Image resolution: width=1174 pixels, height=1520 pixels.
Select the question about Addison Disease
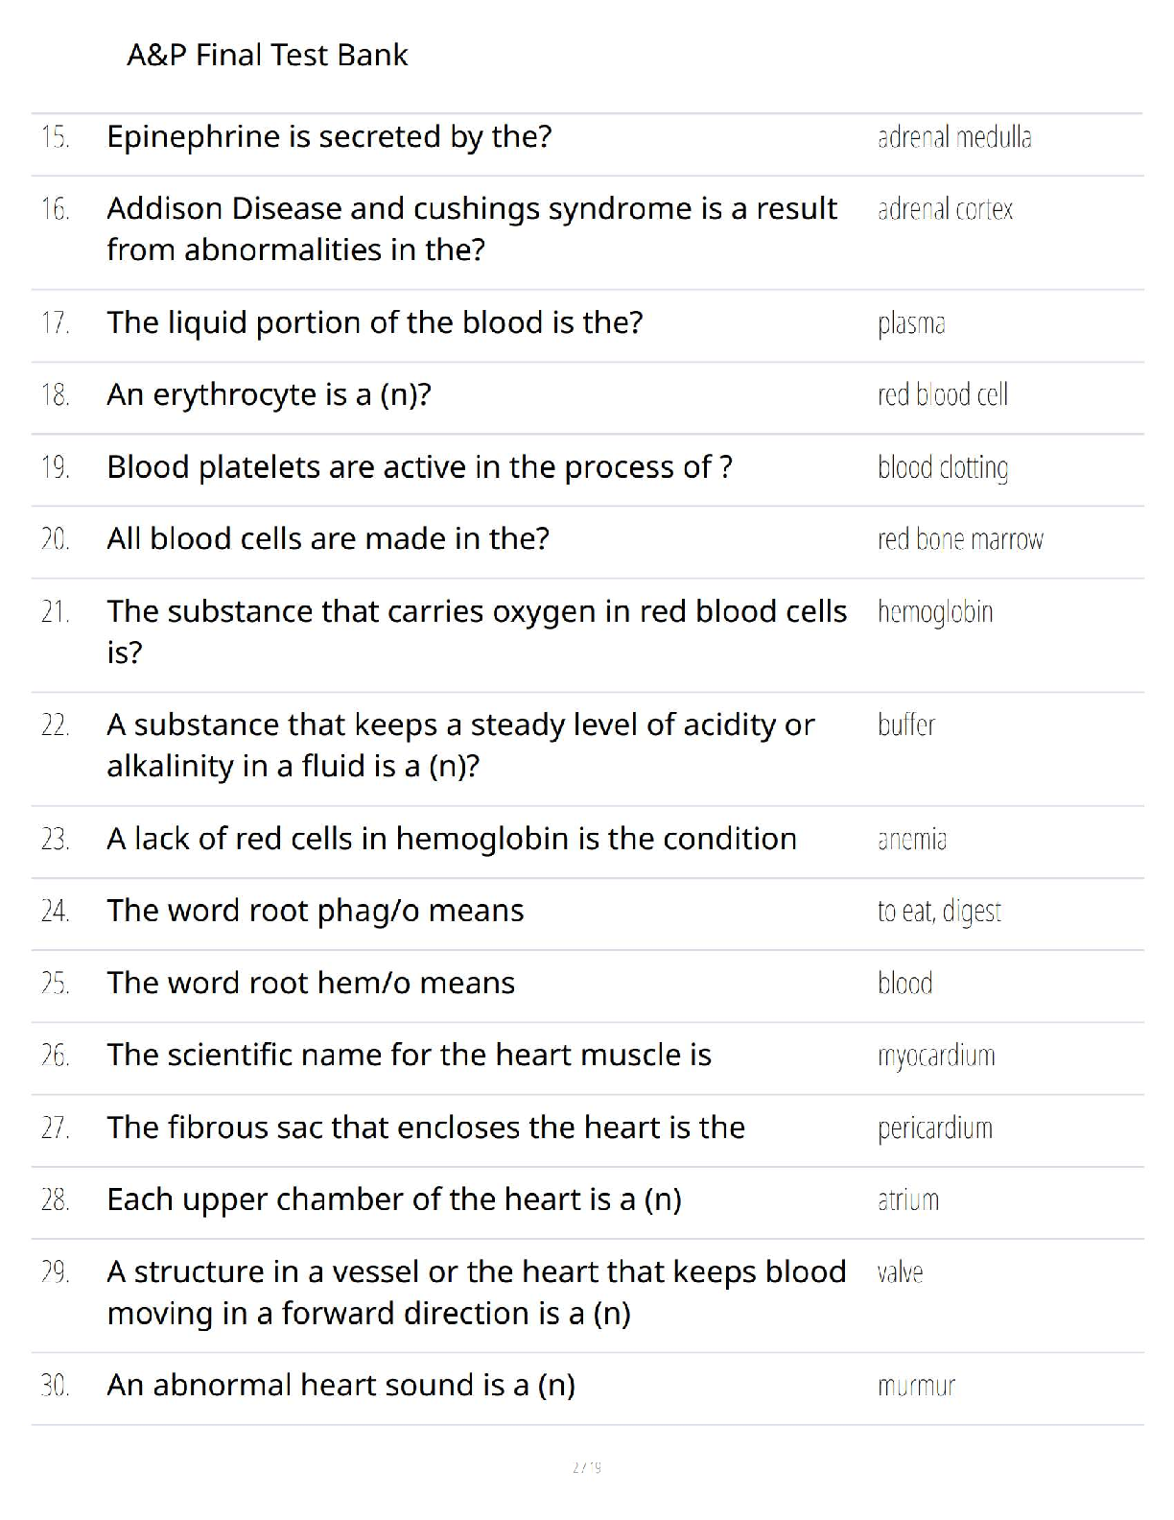[471, 228]
